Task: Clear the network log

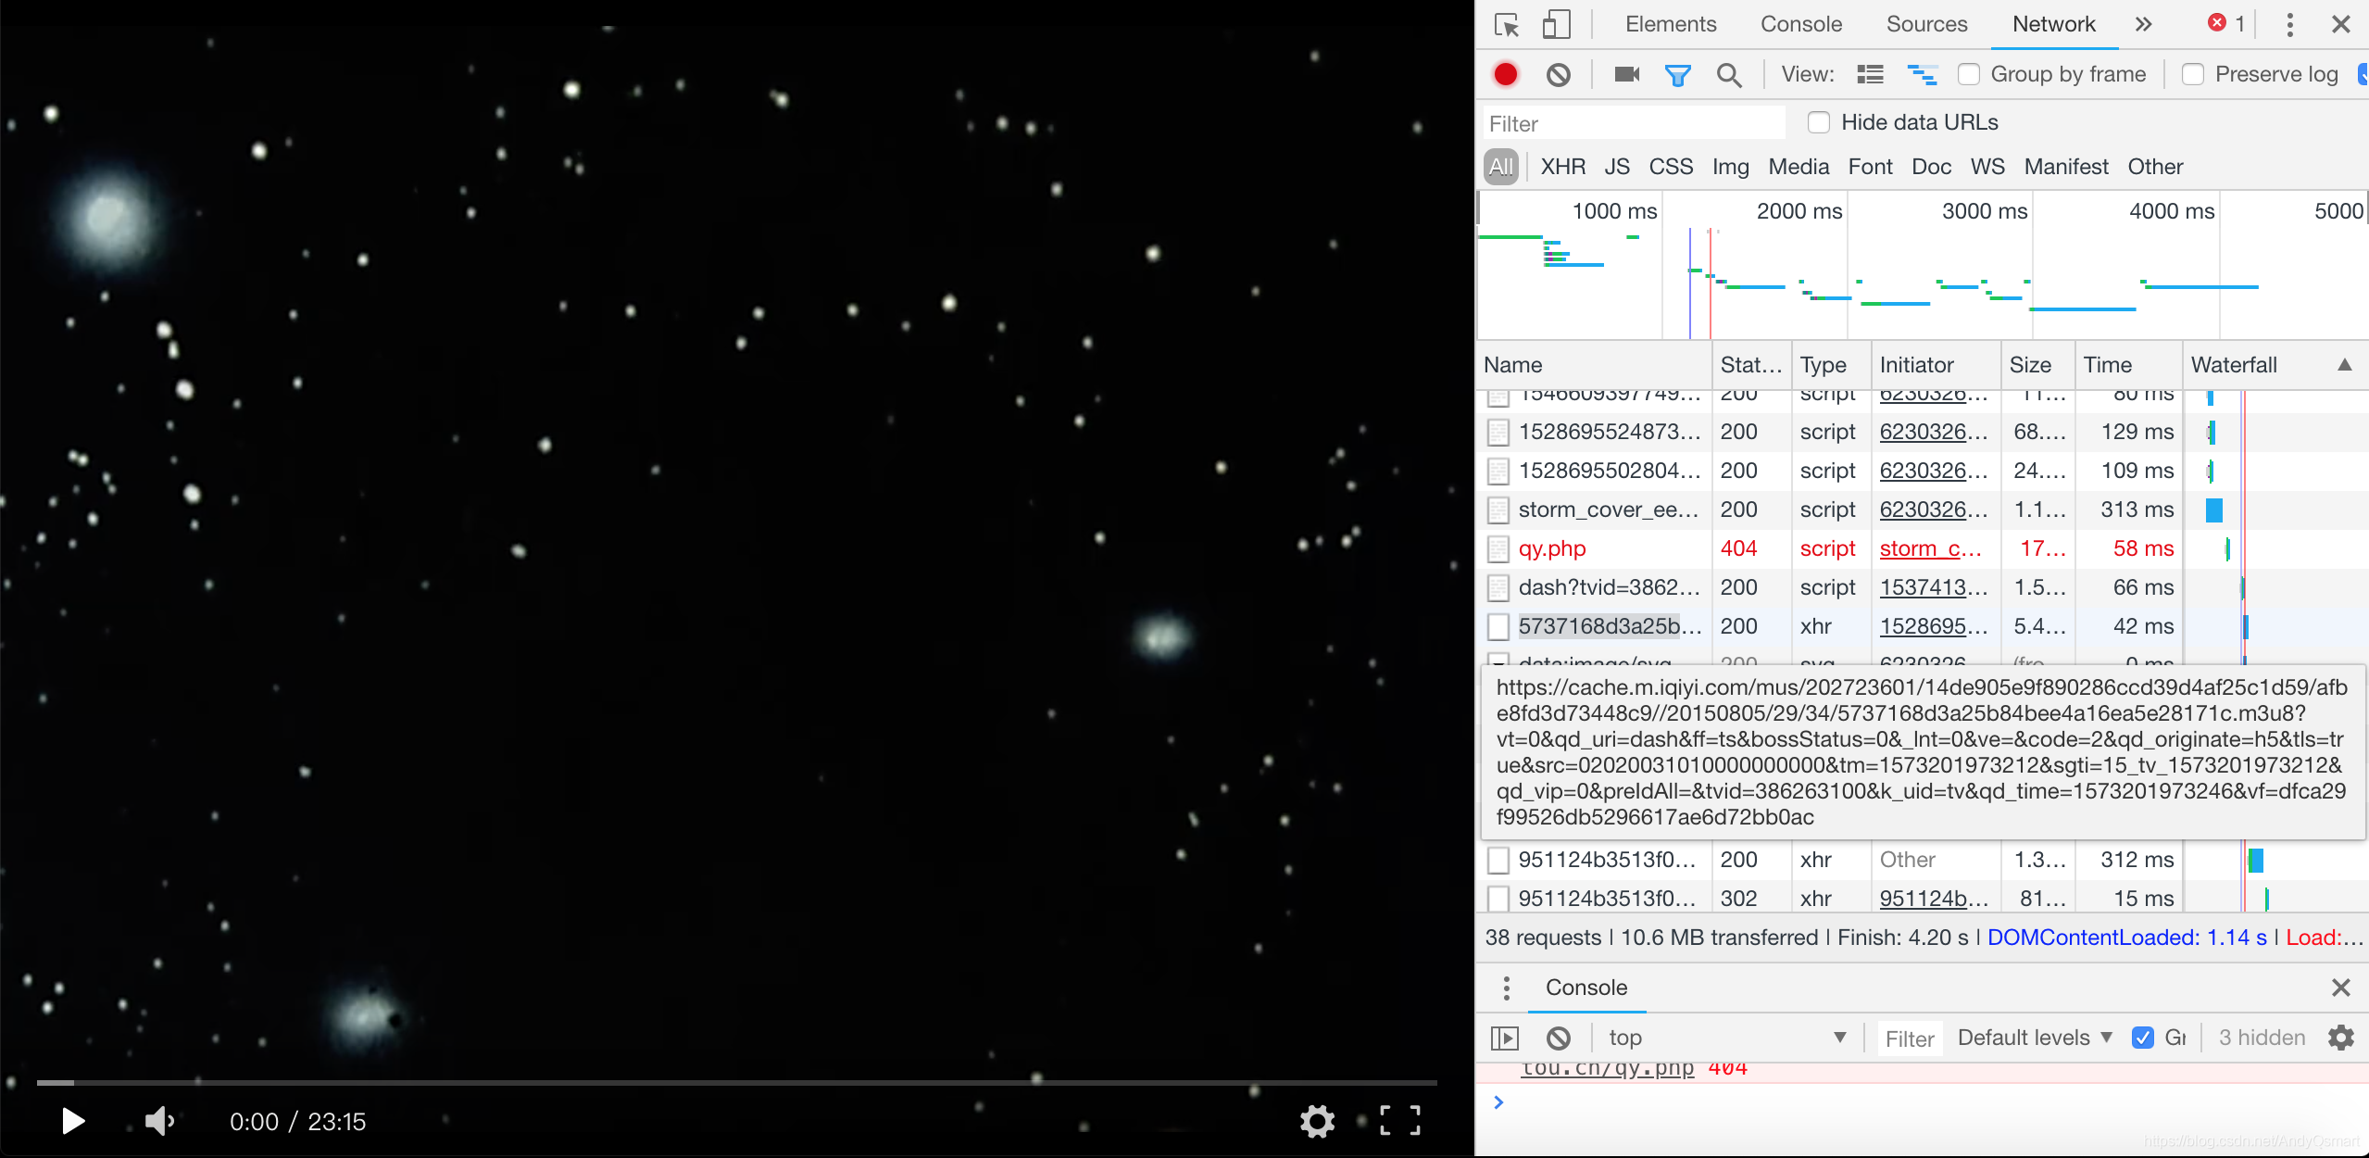Action: [x=1559, y=74]
